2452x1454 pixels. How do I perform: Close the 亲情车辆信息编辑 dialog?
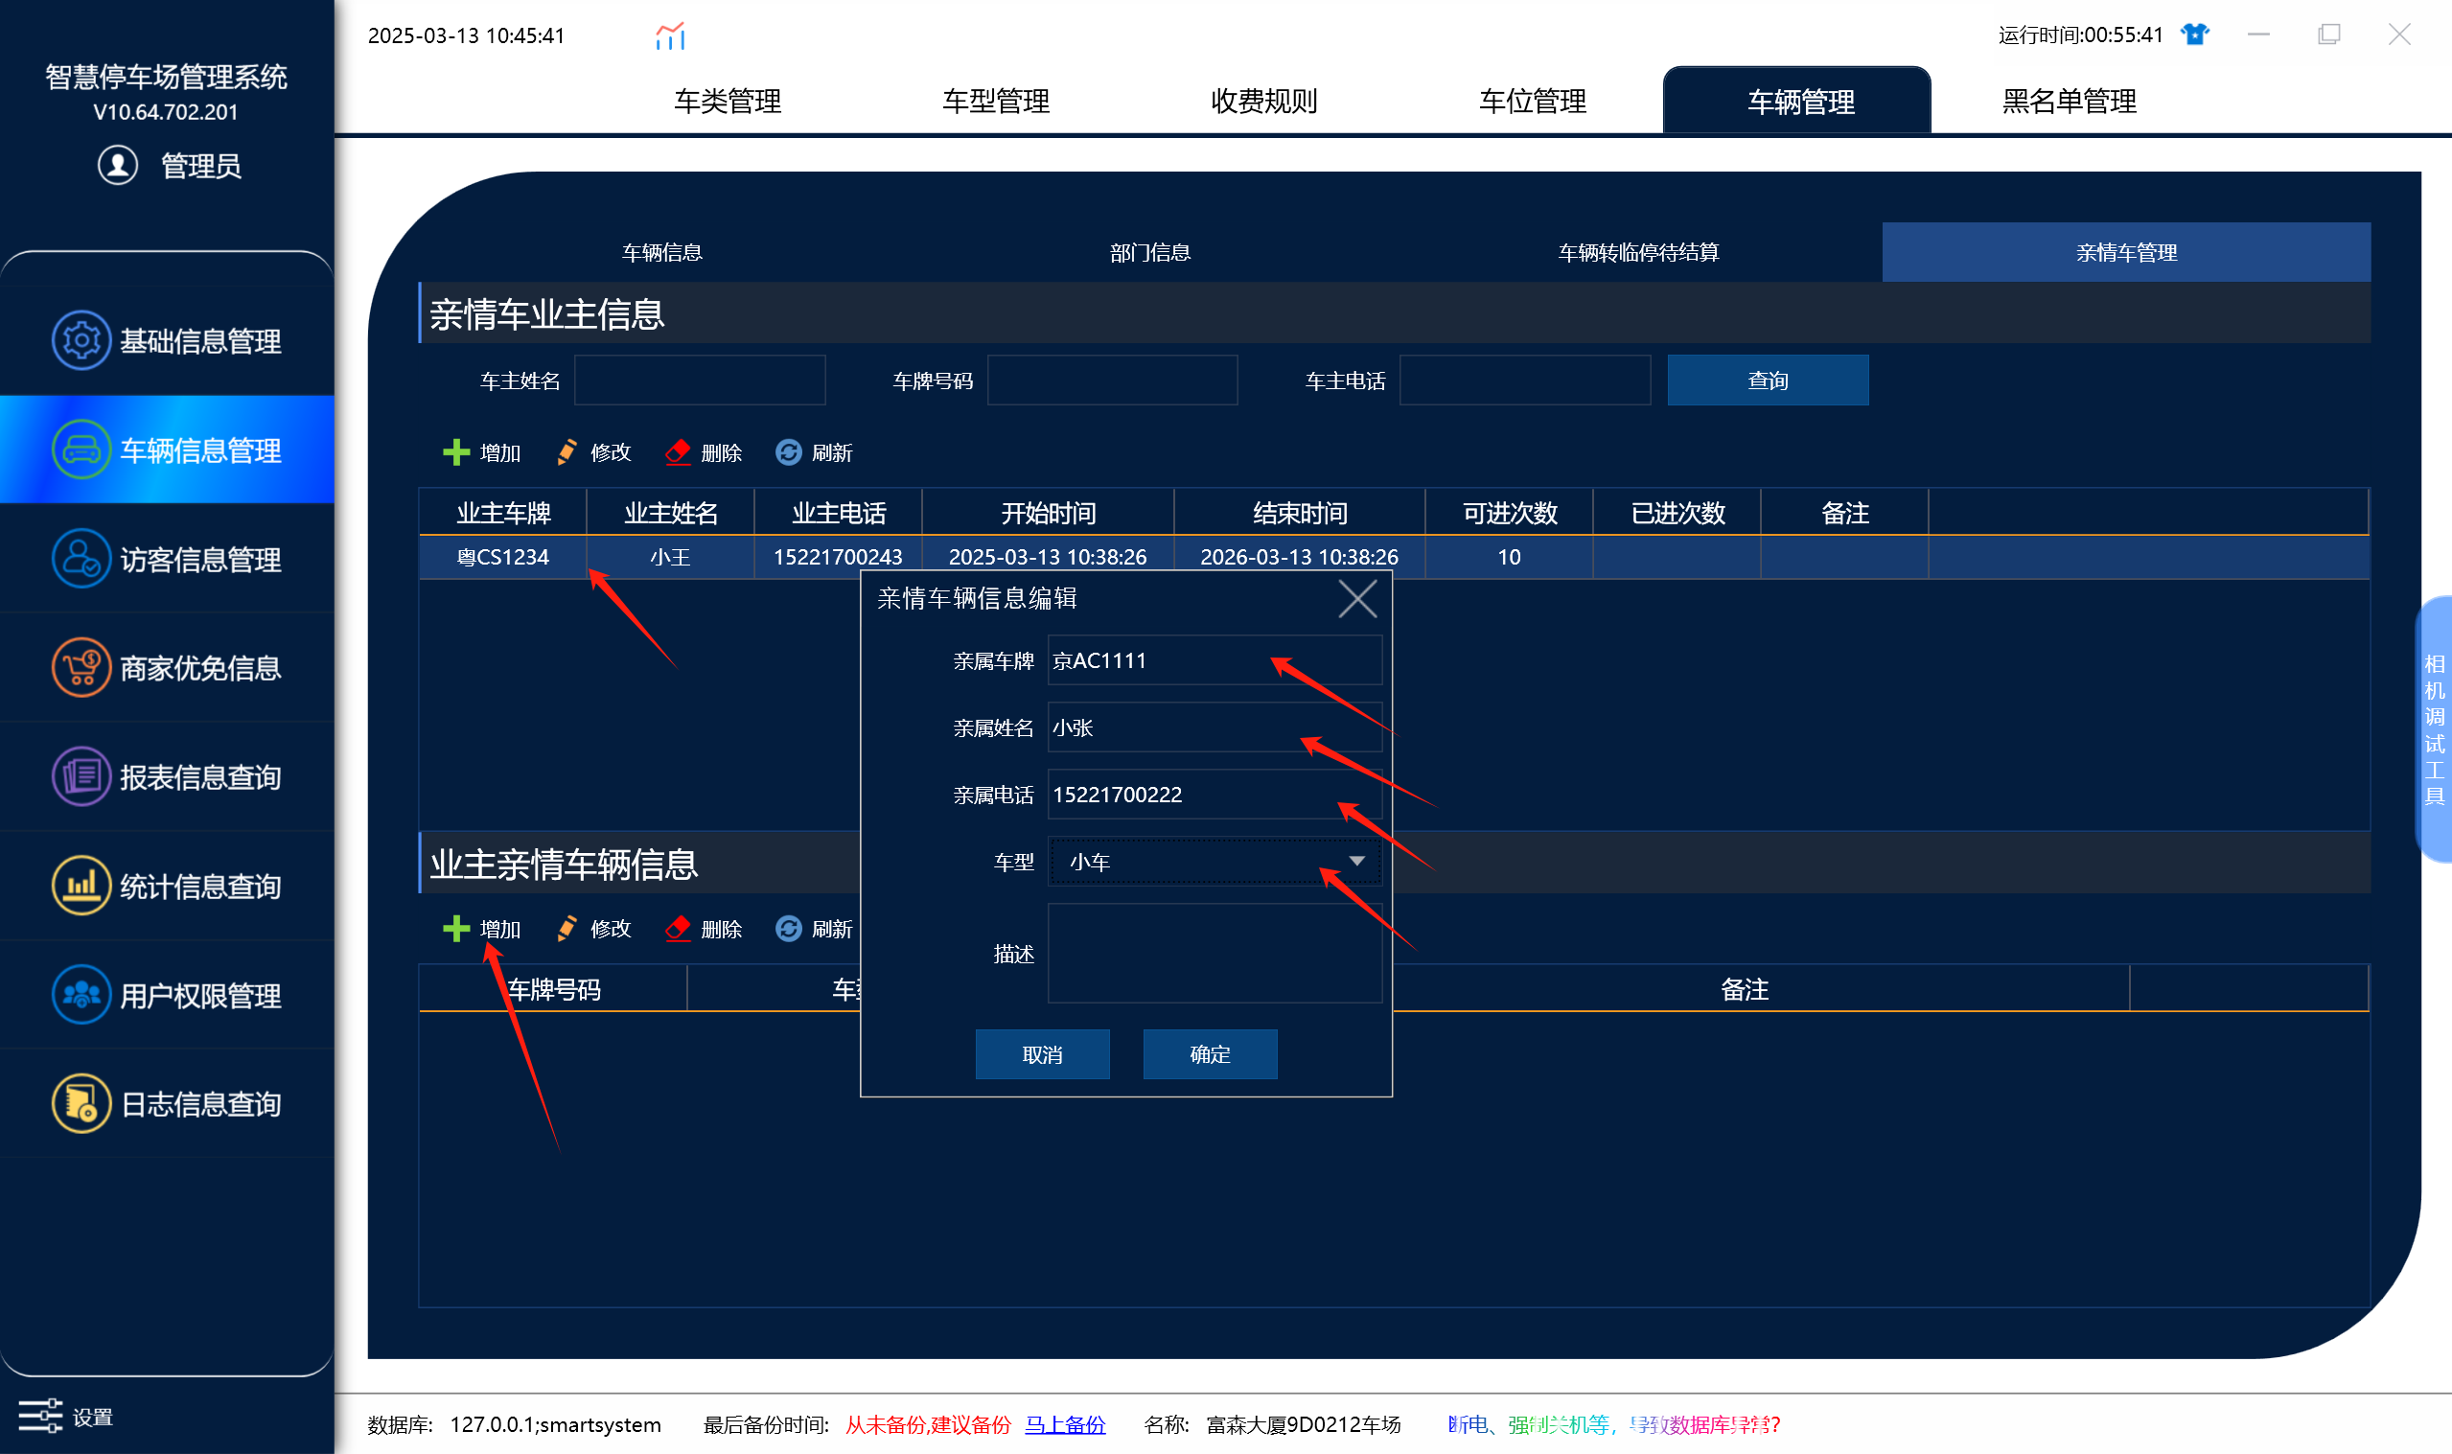[1357, 599]
